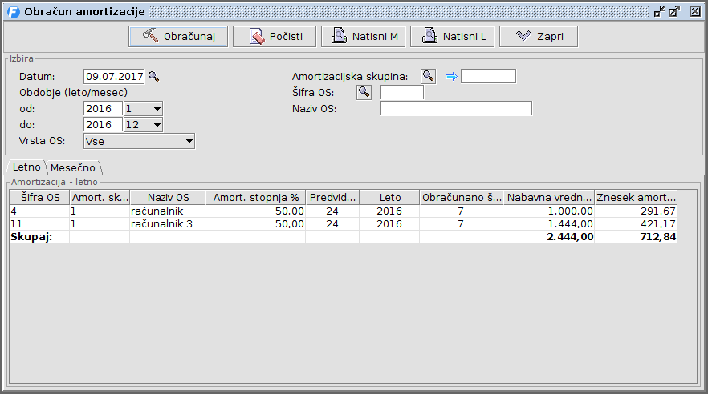Click the Naziv OS input field
Viewport: 708px width, 394px height.
456,108
